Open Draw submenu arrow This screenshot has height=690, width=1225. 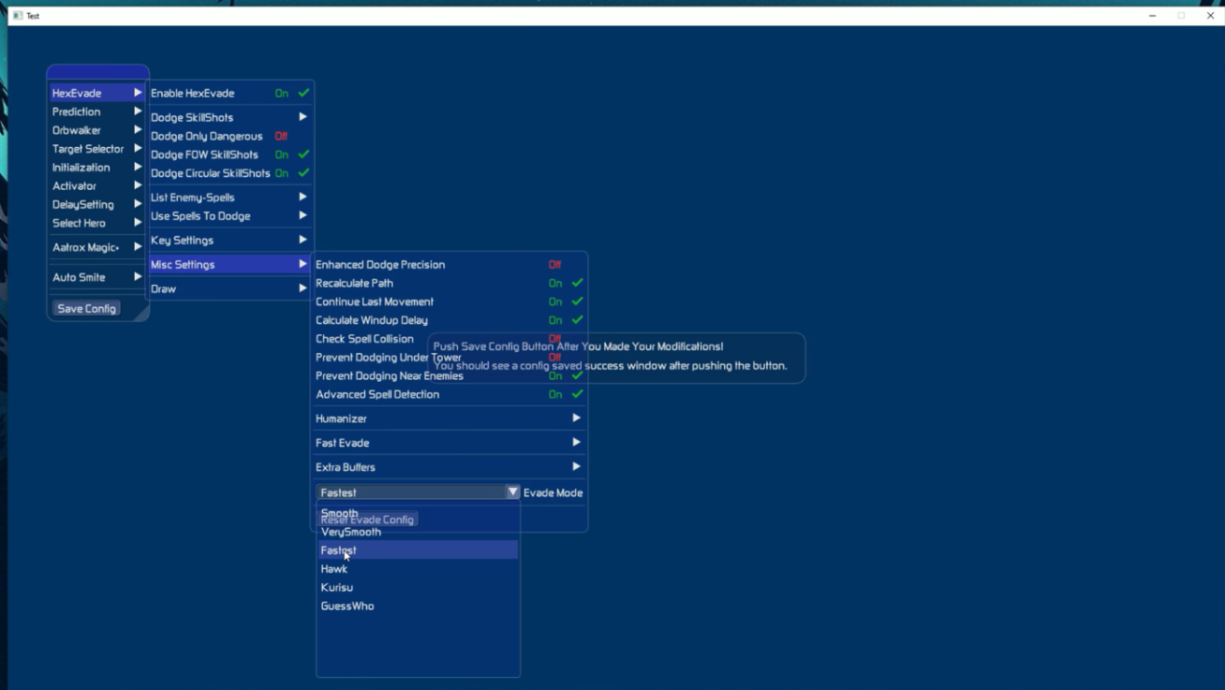pos(303,289)
